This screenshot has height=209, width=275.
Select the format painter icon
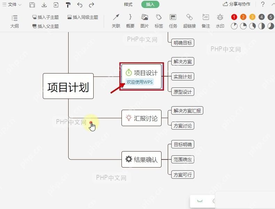(x=68, y=5)
